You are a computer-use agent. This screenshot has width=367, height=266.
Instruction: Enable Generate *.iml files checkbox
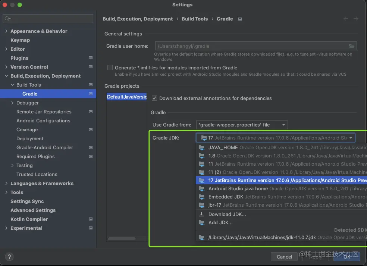tap(110, 68)
